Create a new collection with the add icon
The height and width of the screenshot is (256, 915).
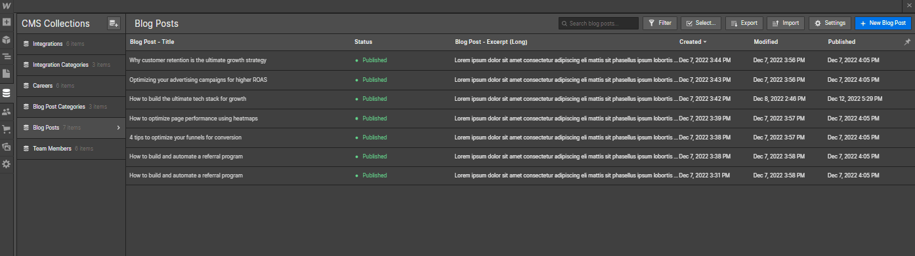pos(114,24)
